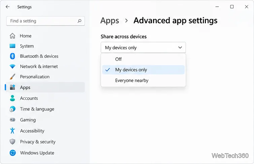This screenshot has height=164, width=254.
Task: Click the Accessibility figure icon
Action: tap(12, 131)
